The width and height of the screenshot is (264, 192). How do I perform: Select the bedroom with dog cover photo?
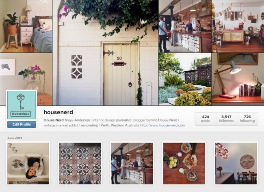[x=26, y=26]
